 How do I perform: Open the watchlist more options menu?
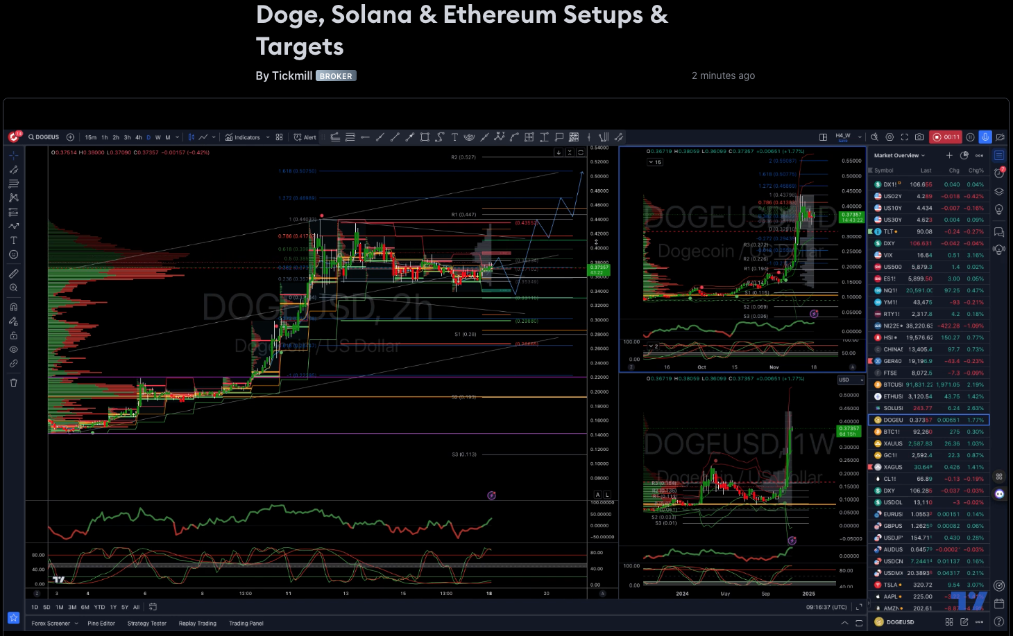click(x=979, y=155)
